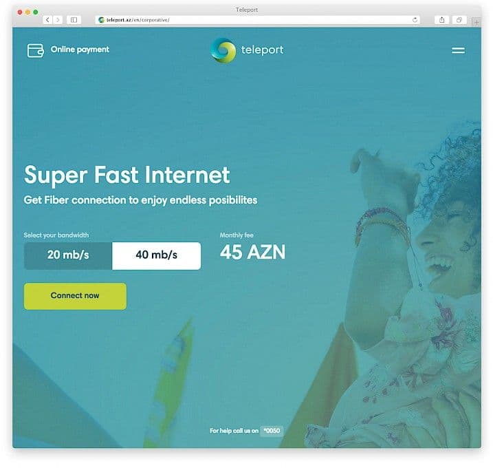
Task: Click the Online payment wallet icon
Action: click(x=35, y=50)
